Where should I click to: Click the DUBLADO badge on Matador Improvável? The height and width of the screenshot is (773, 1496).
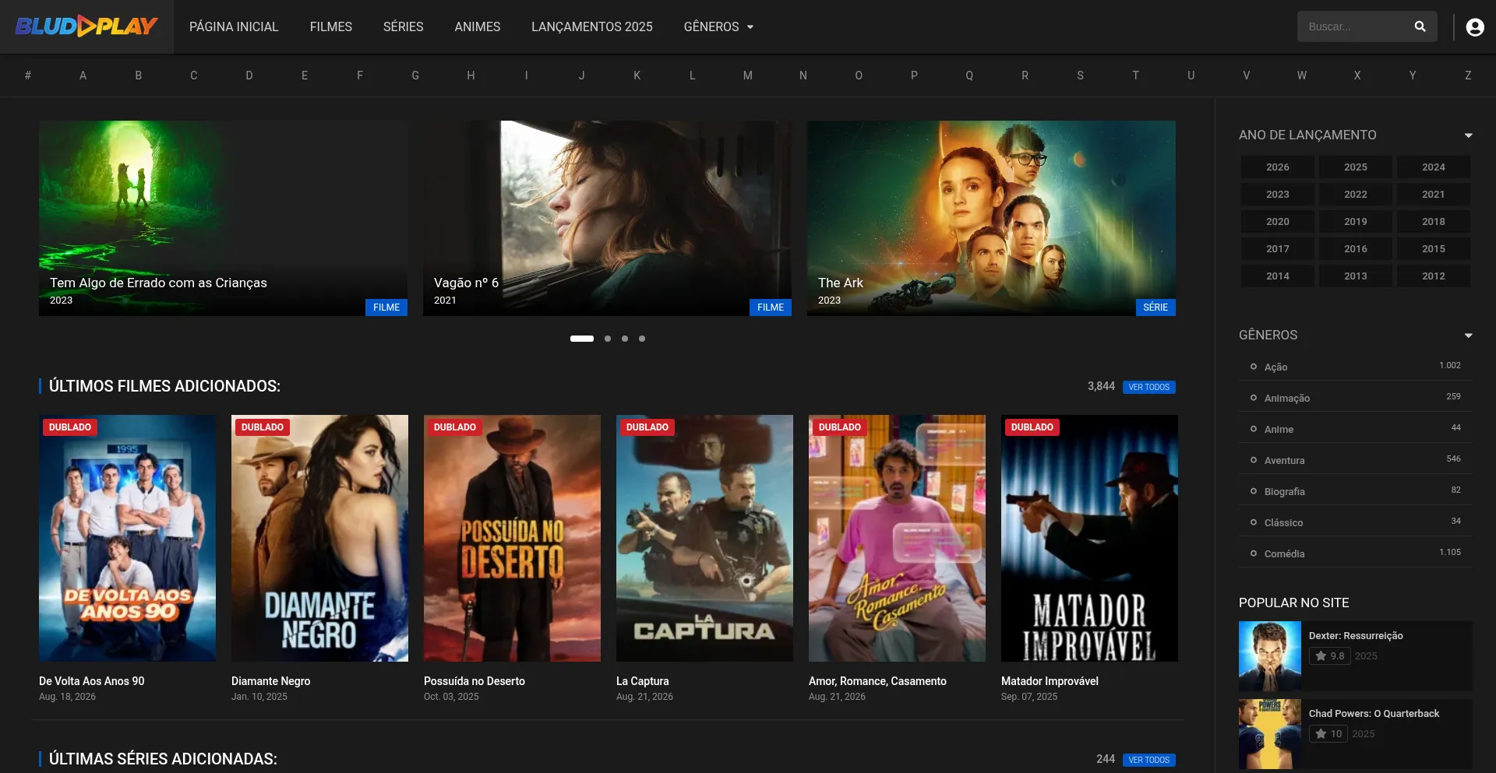click(x=1032, y=427)
